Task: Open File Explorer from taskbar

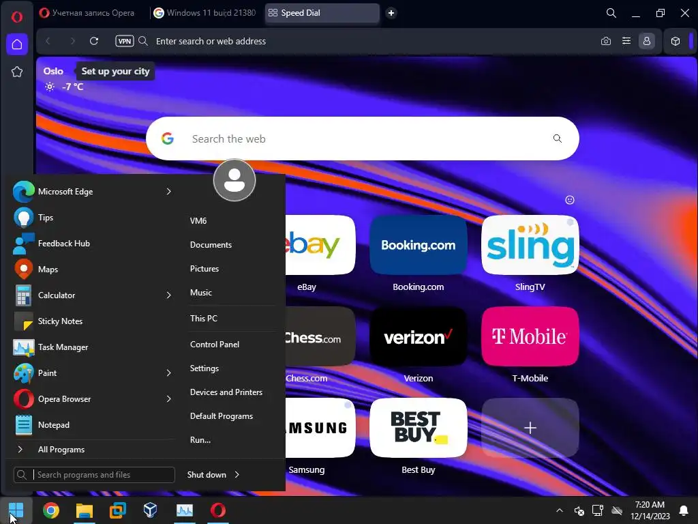Action: 84,510
